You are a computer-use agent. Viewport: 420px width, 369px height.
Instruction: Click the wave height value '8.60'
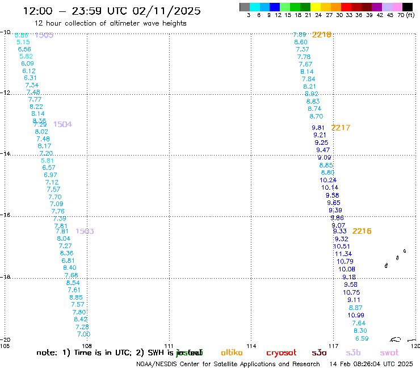tap(301, 43)
